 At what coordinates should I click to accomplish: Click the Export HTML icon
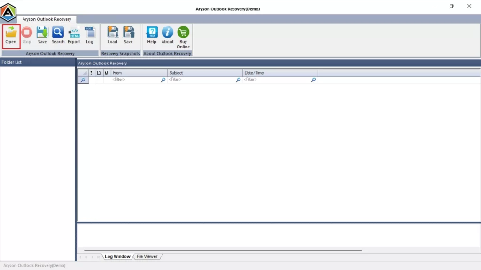pyautogui.click(x=74, y=35)
